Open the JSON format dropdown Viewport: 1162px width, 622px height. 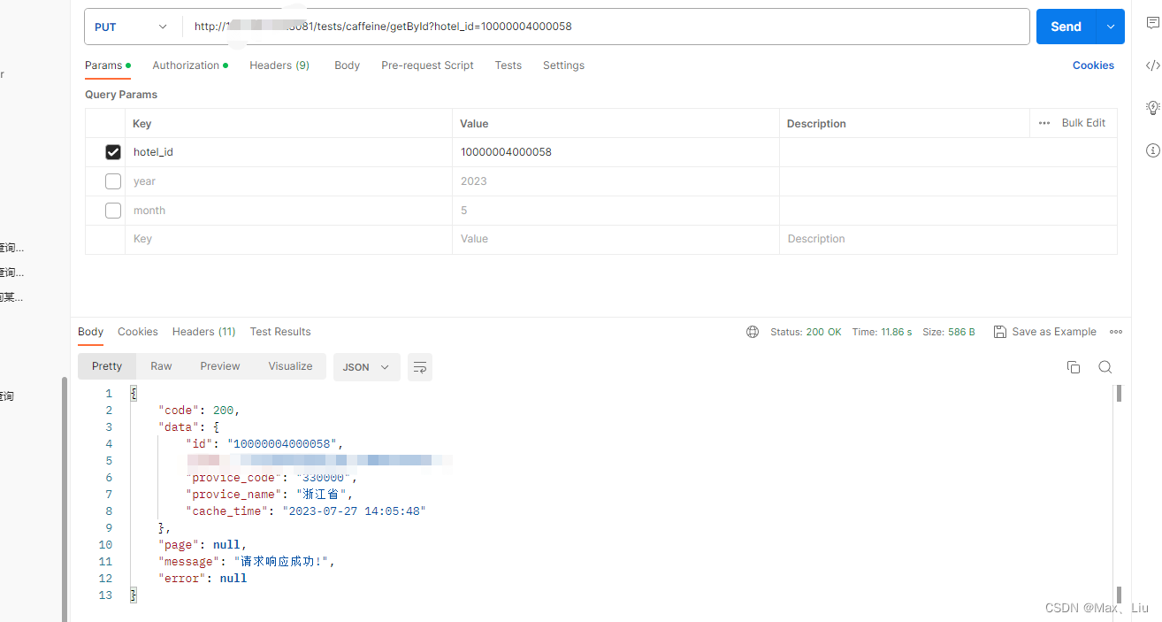click(x=365, y=366)
